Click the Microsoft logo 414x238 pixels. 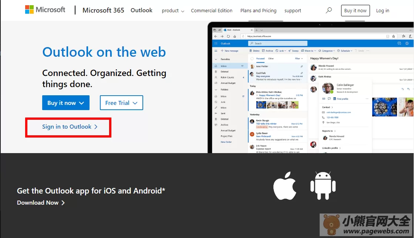click(45, 10)
